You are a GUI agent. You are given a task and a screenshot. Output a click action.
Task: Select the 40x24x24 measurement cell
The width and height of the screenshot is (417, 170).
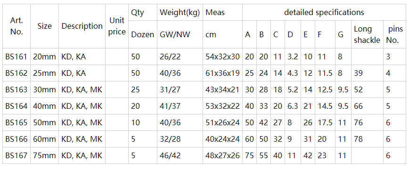(222, 139)
